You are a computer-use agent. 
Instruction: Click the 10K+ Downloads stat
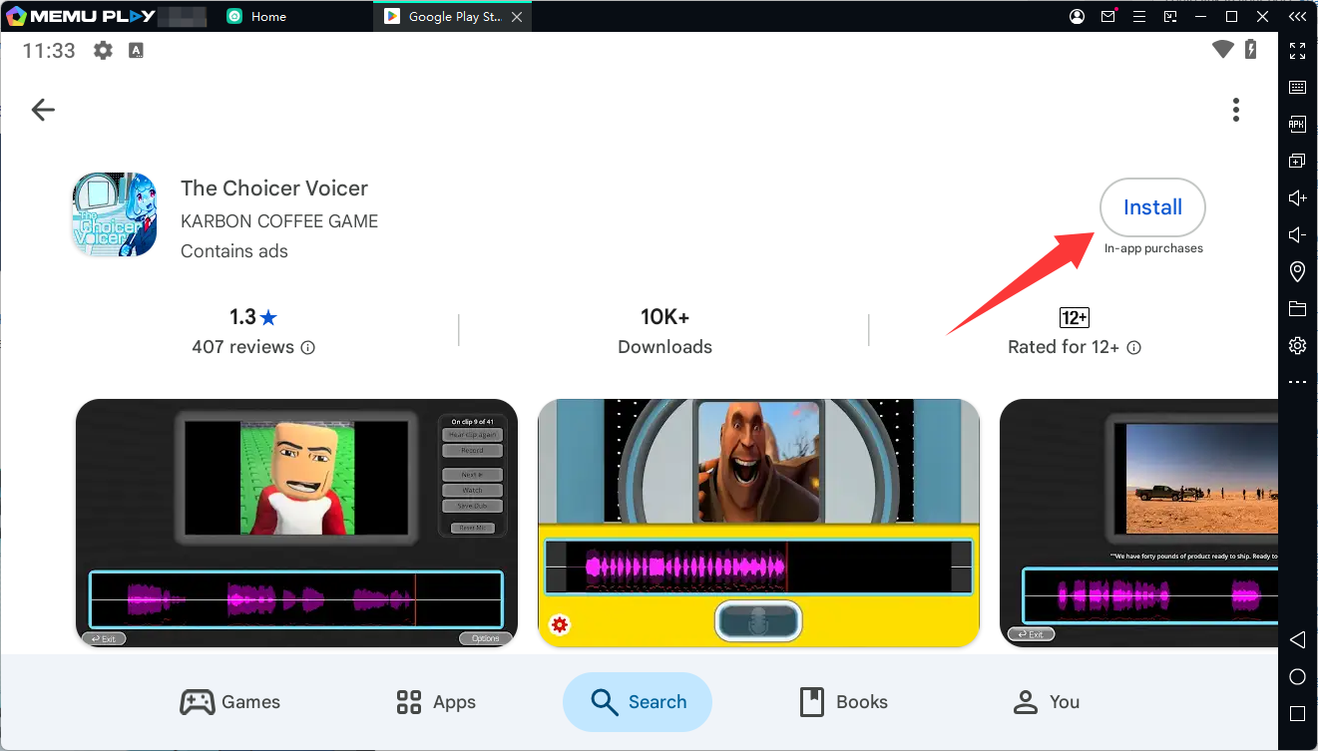(x=664, y=331)
